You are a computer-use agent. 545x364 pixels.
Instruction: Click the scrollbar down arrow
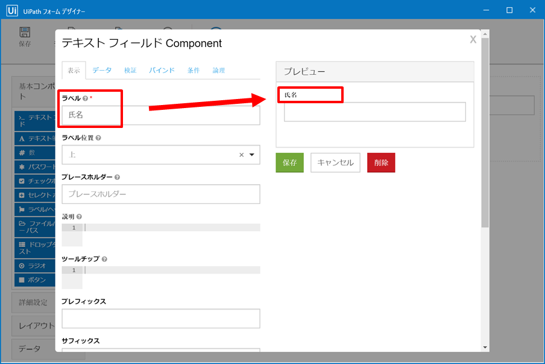(x=485, y=347)
